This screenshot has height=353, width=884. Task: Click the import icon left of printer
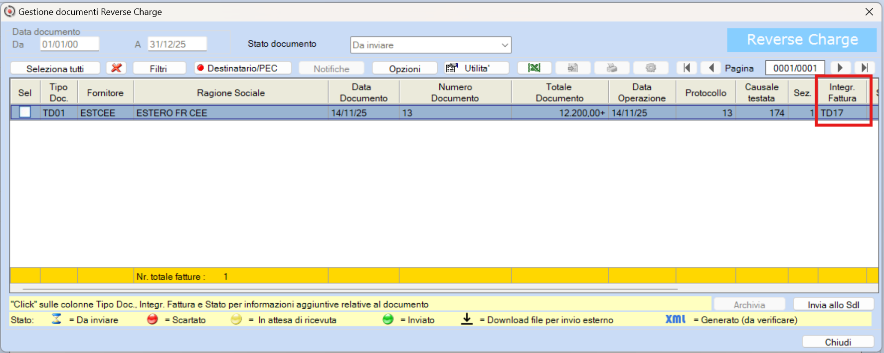tap(573, 68)
